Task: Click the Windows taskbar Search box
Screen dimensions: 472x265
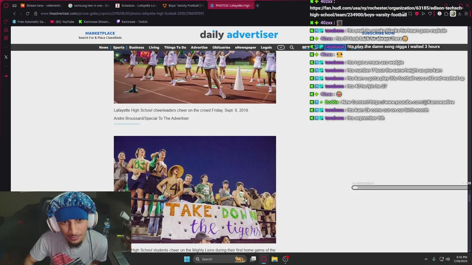Action: point(219,259)
